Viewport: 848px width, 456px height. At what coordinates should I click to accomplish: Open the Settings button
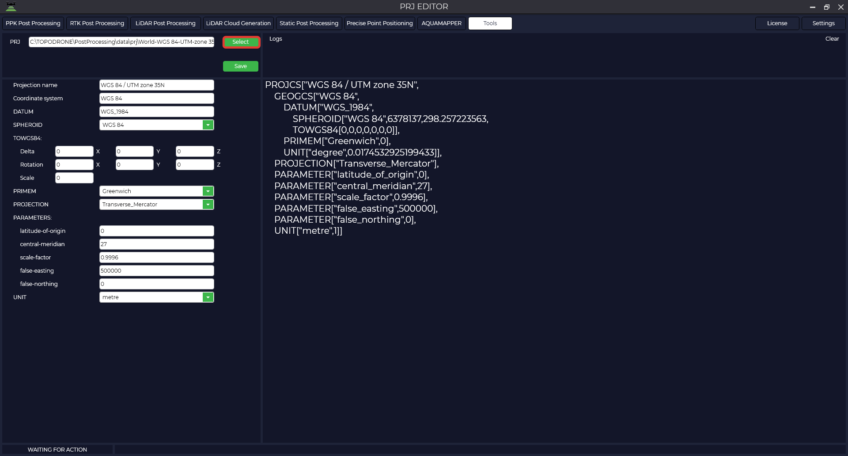[x=824, y=23]
